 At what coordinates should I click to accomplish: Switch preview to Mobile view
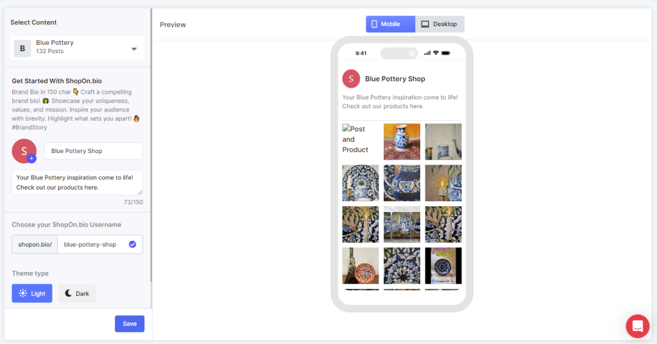point(390,24)
